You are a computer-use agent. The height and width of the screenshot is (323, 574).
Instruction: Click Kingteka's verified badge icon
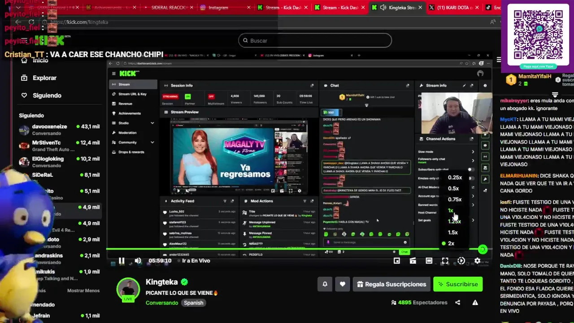(184, 282)
